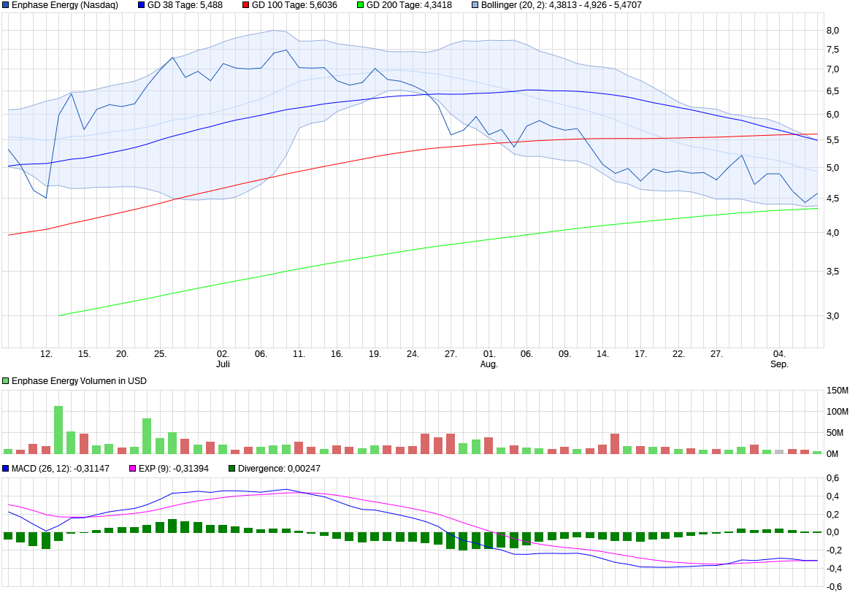The image size is (858, 595).
Task: Click the GD 200 Tage green legend swatch
Action: point(360,5)
